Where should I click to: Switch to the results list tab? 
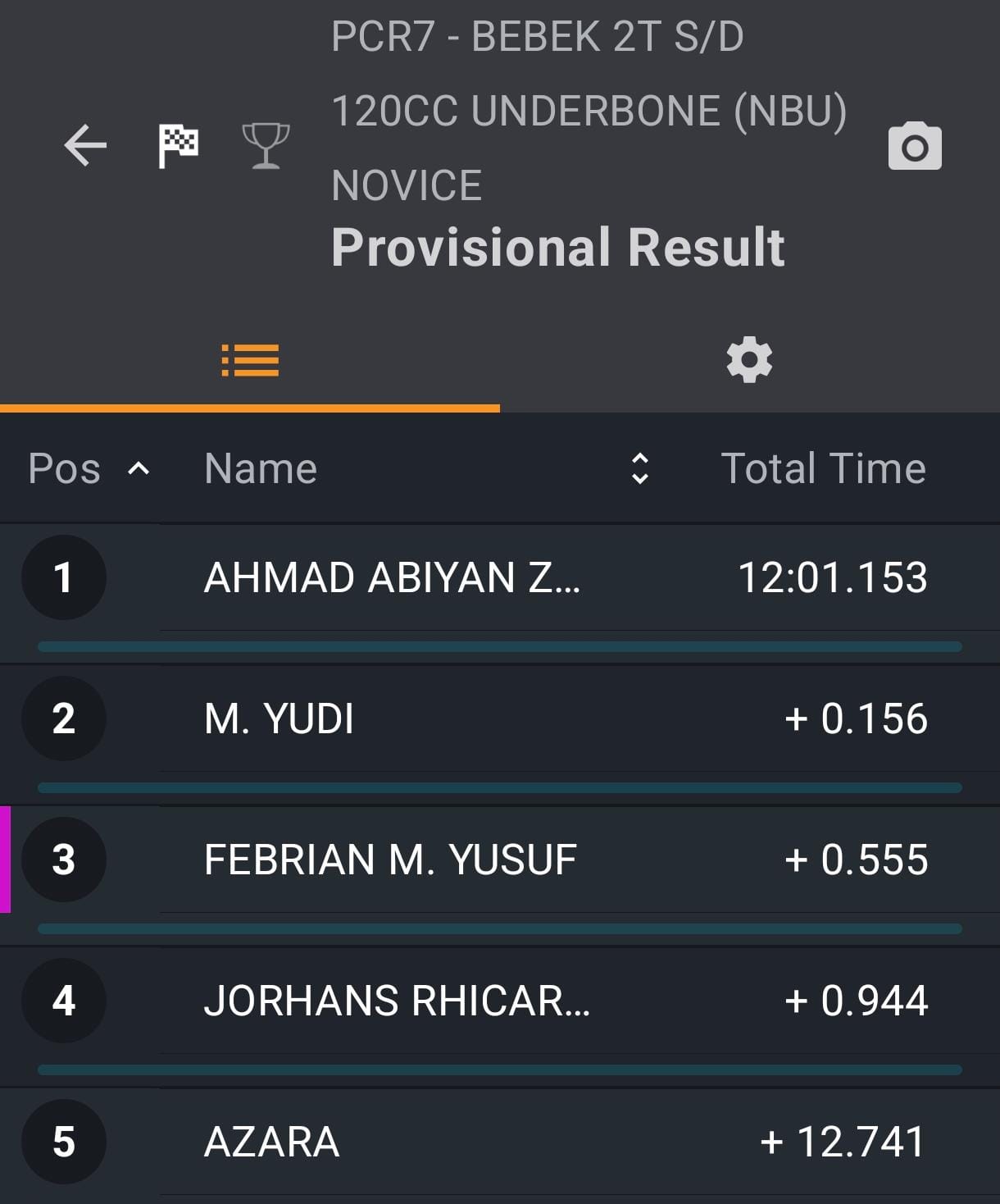point(250,360)
